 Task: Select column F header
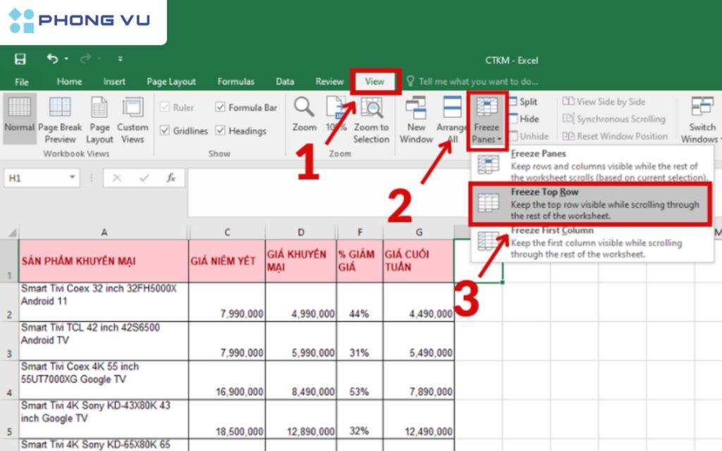pos(360,233)
